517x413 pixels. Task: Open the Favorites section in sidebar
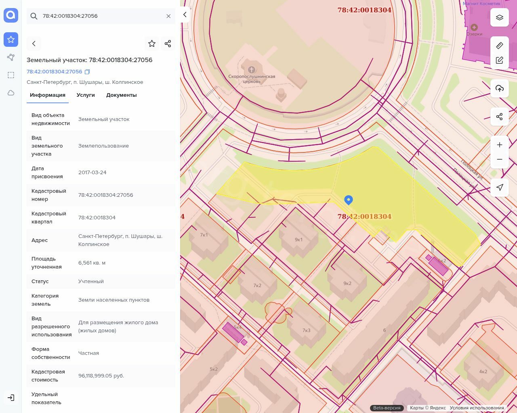pos(11,40)
